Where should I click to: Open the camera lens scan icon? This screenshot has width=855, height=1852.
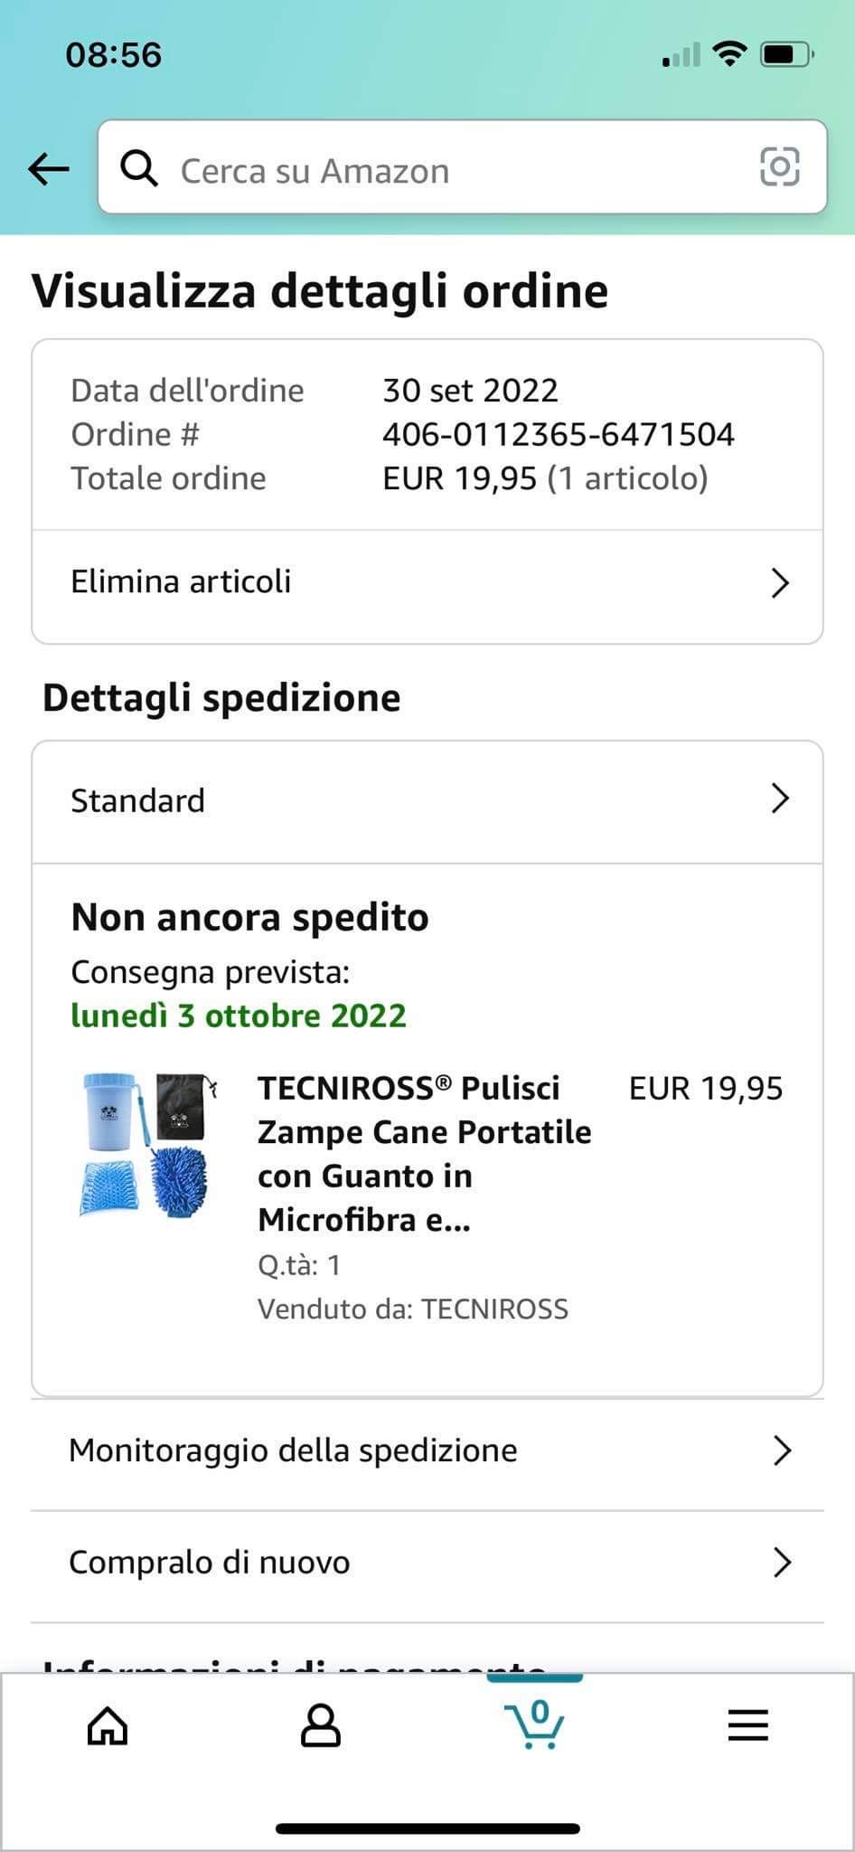tap(779, 166)
